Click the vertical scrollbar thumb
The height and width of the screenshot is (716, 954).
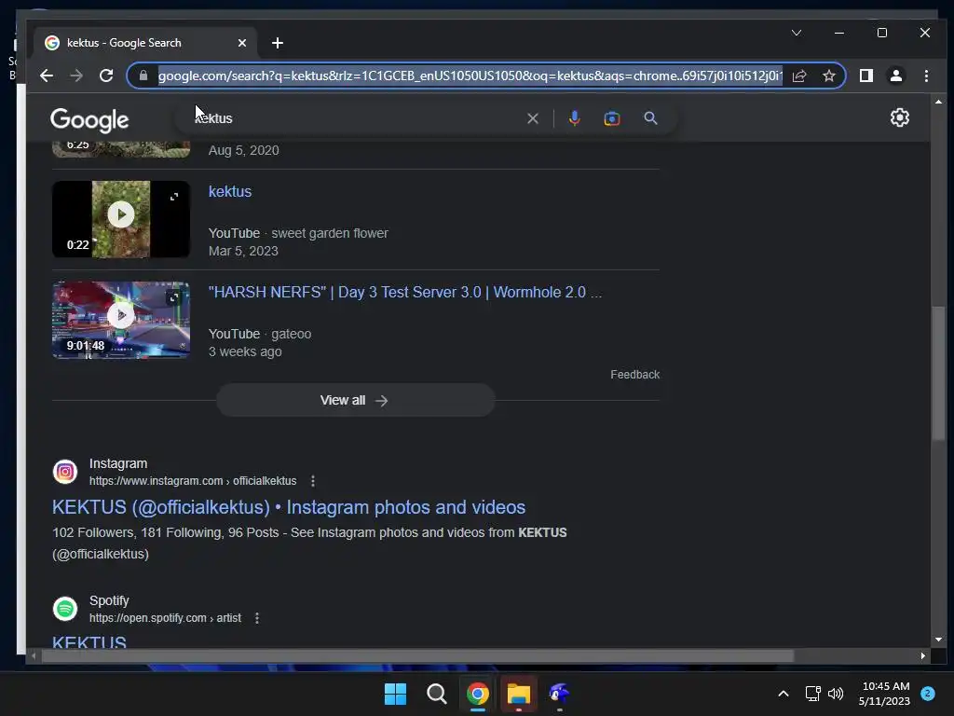tap(938, 373)
